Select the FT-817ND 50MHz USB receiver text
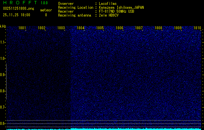Screen dimensions: 204x130 (x=116, y=11)
